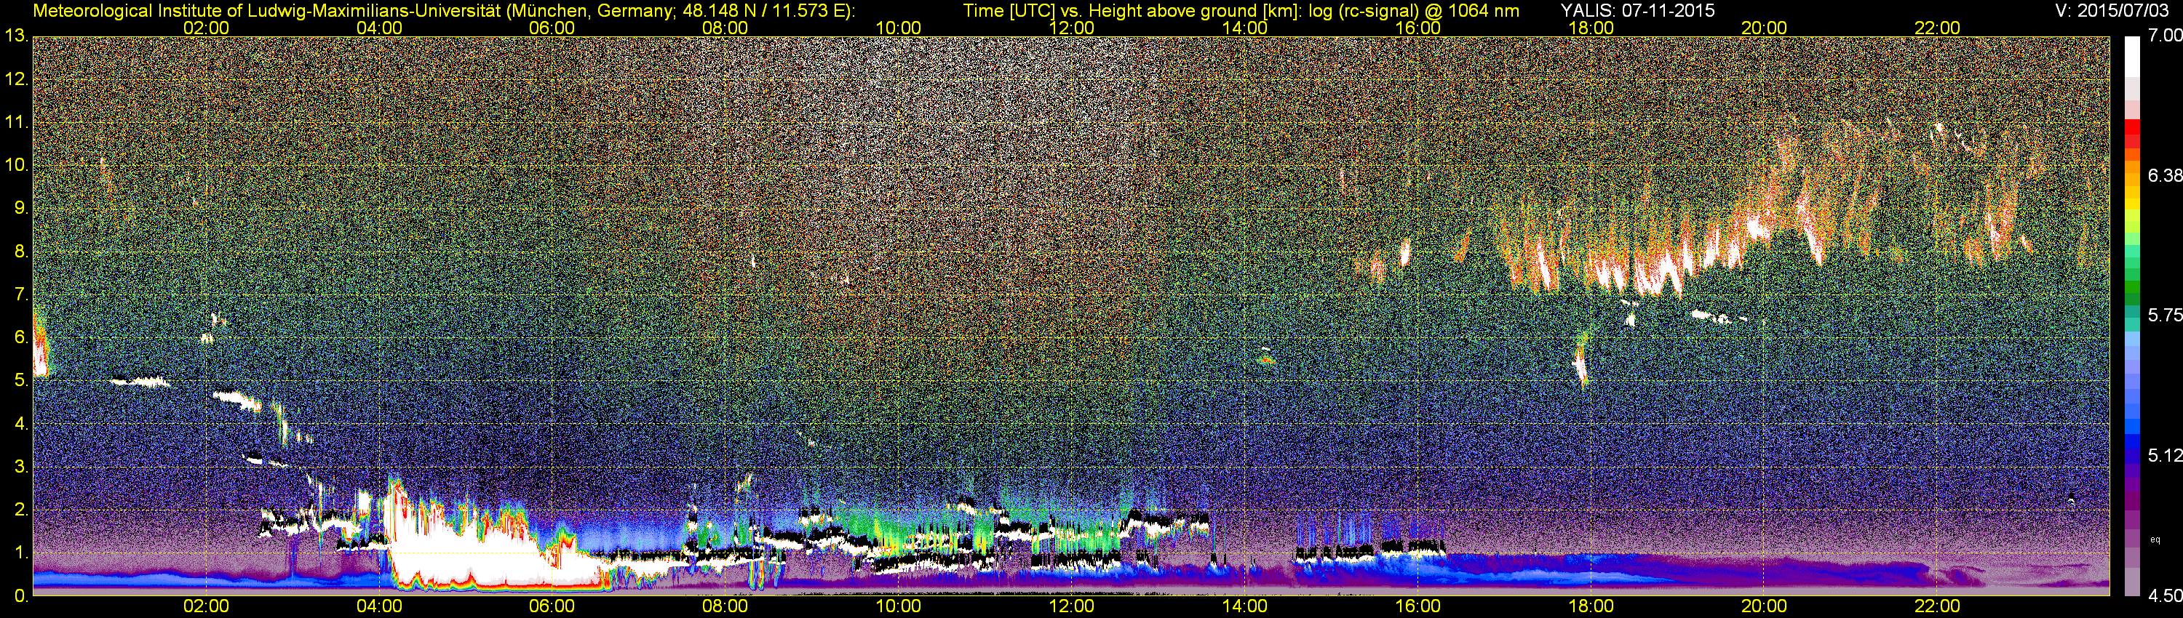Click the 10:00 label on the top time axis

[898, 28]
